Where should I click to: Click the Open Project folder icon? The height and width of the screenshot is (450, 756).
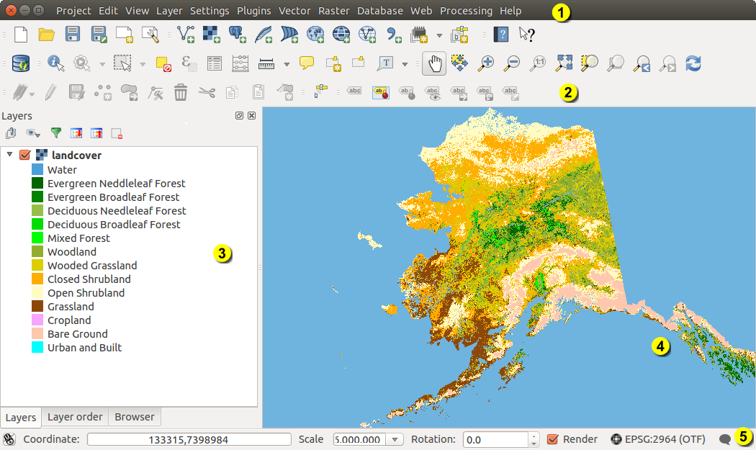coord(47,34)
